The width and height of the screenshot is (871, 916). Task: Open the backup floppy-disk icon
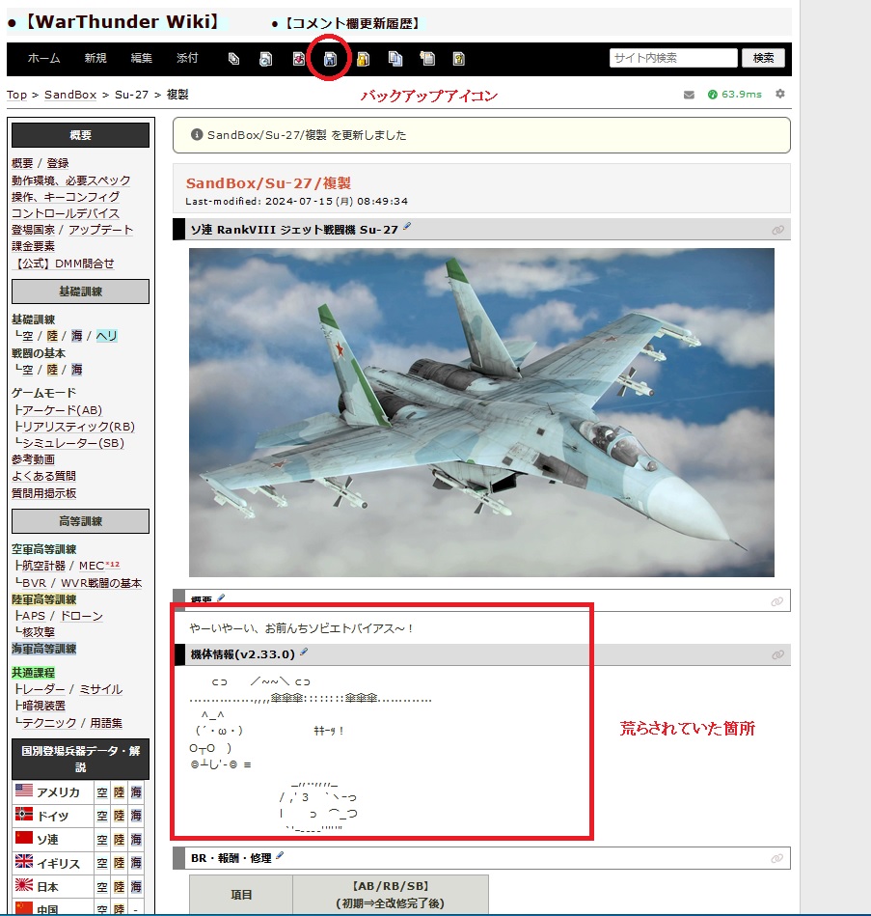(x=330, y=59)
